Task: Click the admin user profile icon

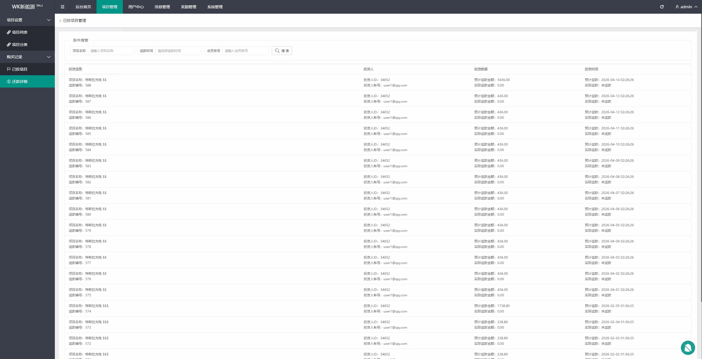Action: point(677,7)
